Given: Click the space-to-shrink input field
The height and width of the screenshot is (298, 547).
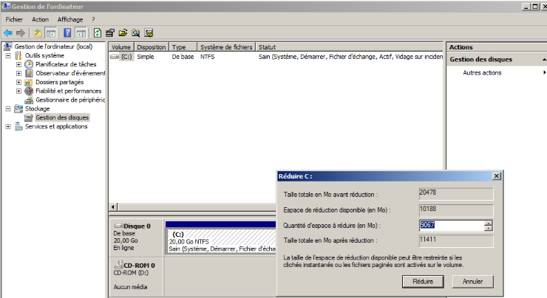Looking at the screenshot, I should (x=450, y=226).
